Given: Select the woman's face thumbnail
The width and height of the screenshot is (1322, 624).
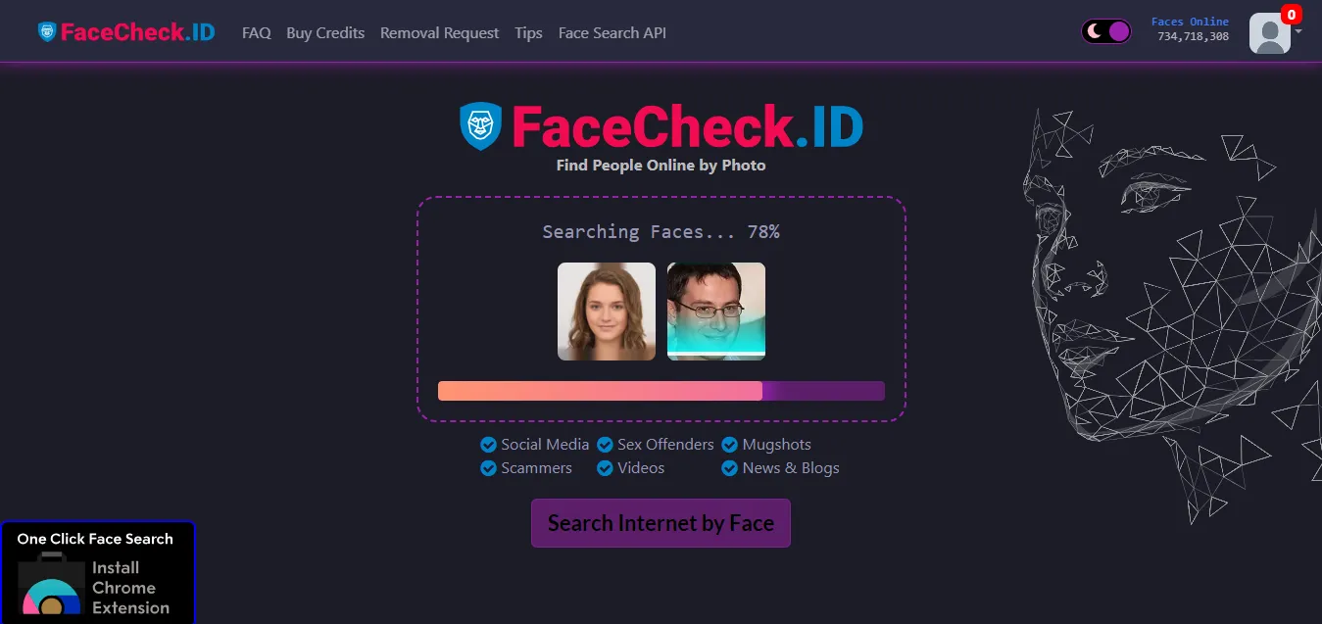Looking at the screenshot, I should click(606, 311).
